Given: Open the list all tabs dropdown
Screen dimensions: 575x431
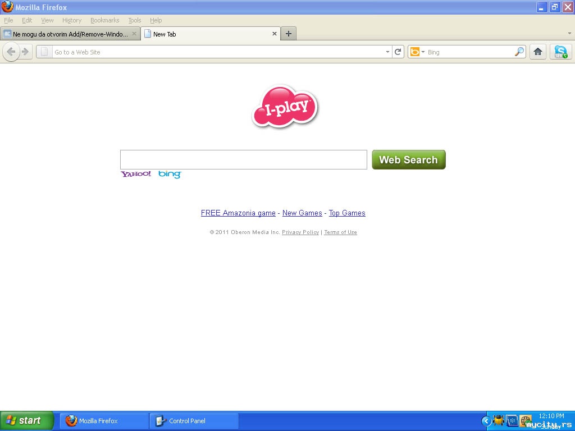Looking at the screenshot, I should [x=569, y=33].
